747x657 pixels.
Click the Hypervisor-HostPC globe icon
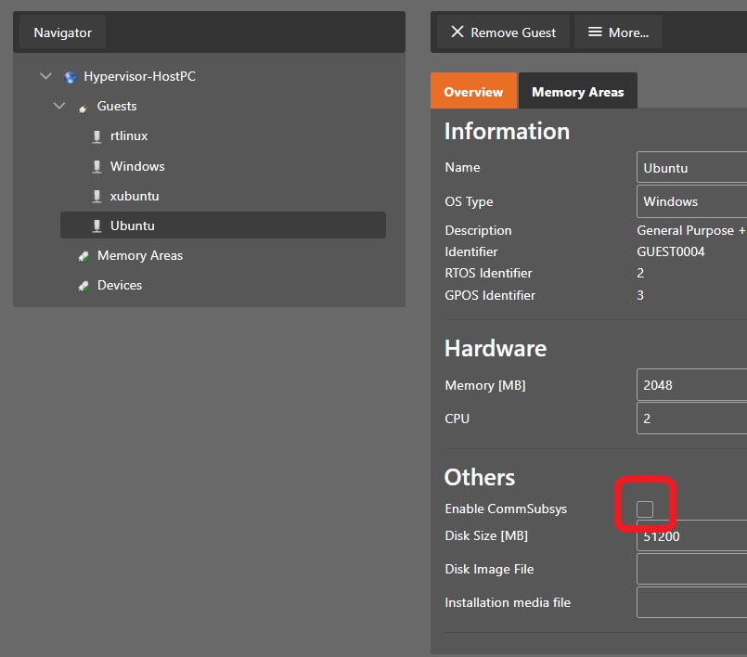click(x=71, y=77)
